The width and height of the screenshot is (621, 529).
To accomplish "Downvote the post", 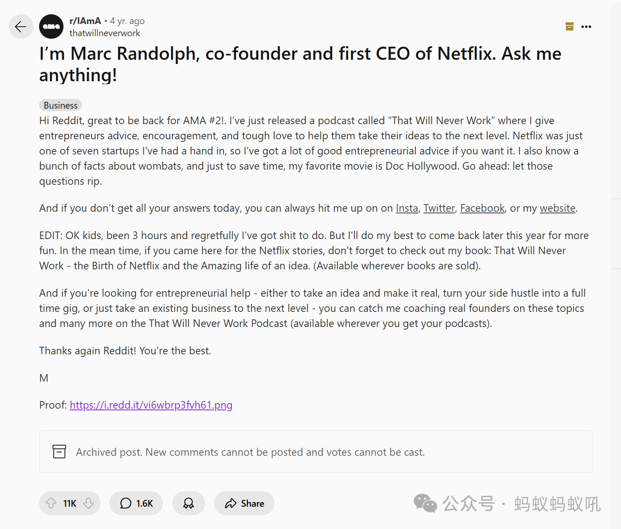I will click(88, 503).
